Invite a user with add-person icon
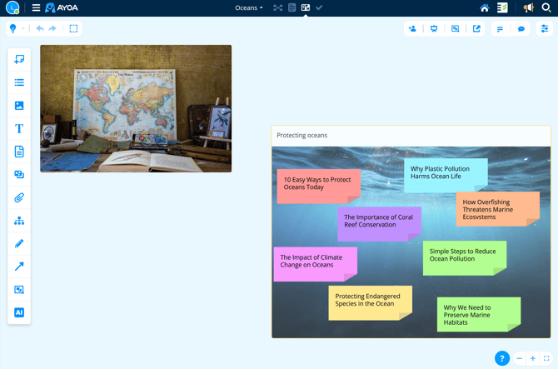This screenshot has height=369, width=558. click(412, 29)
